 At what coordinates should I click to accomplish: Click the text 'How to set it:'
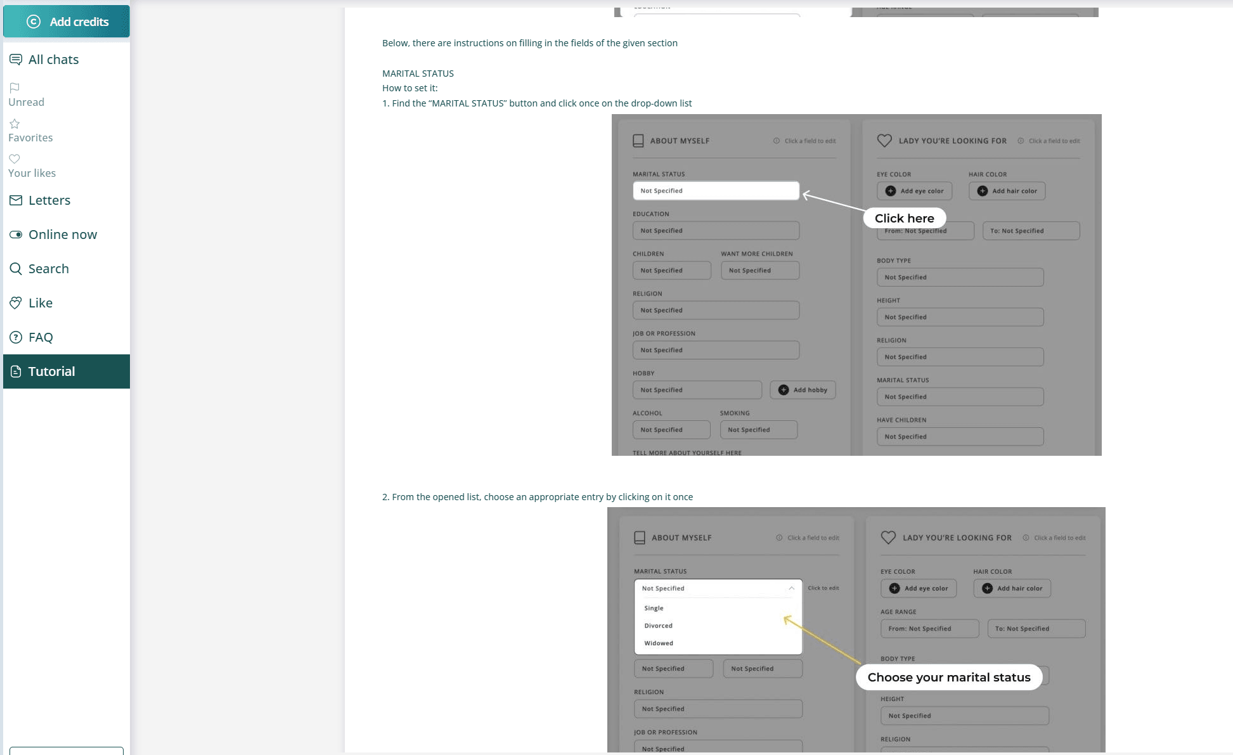point(410,88)
